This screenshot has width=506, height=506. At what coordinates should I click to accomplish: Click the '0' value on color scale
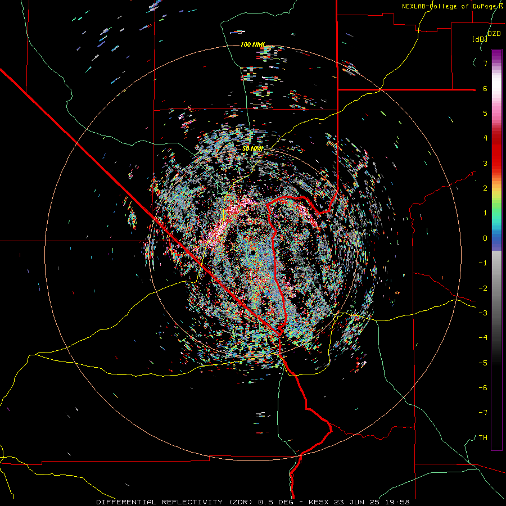[485, 238]
